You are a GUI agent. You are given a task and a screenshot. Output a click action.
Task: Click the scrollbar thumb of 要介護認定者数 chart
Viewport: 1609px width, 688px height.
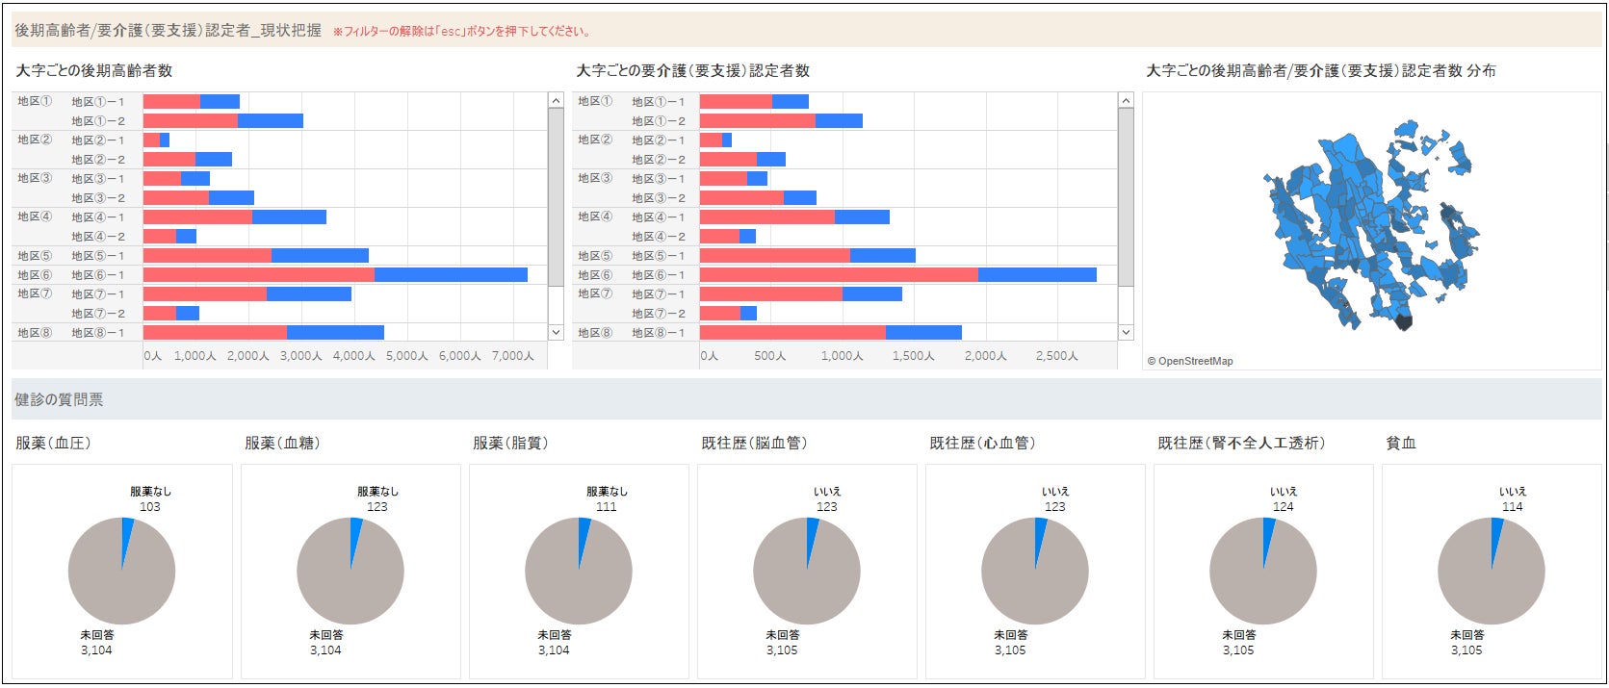pos(1126,197)
